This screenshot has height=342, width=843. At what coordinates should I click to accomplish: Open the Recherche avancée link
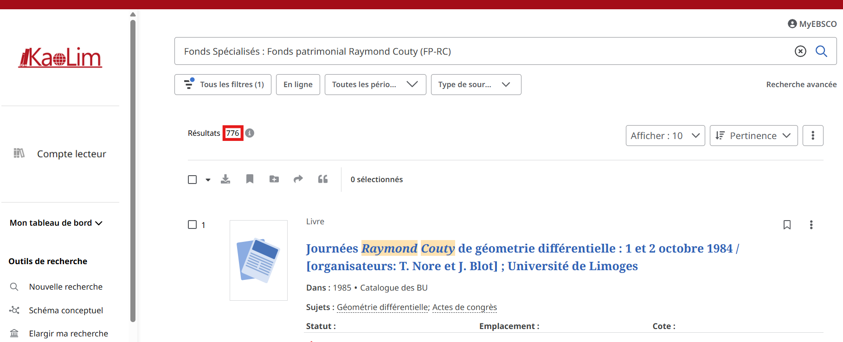(x=801, y=84)
